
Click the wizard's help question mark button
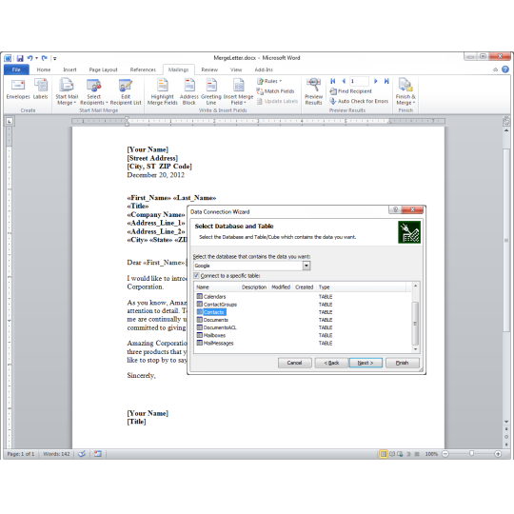(x=395, y=209)
